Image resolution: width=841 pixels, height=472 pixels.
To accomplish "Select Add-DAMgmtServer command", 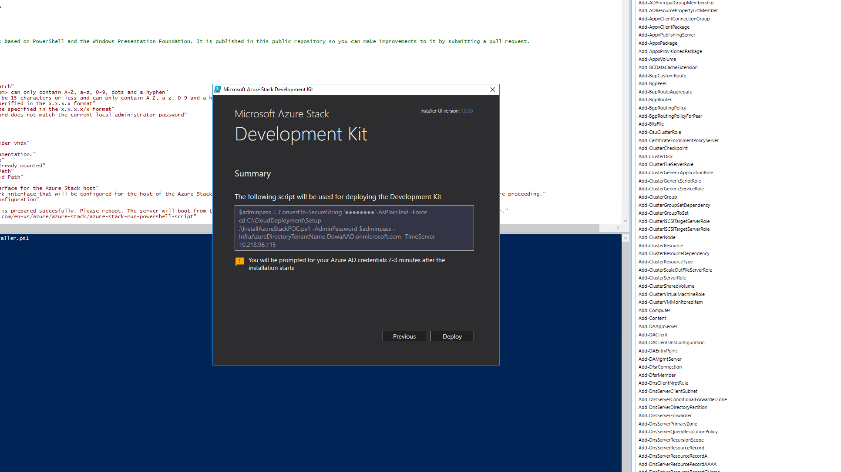I will (660, 359).
